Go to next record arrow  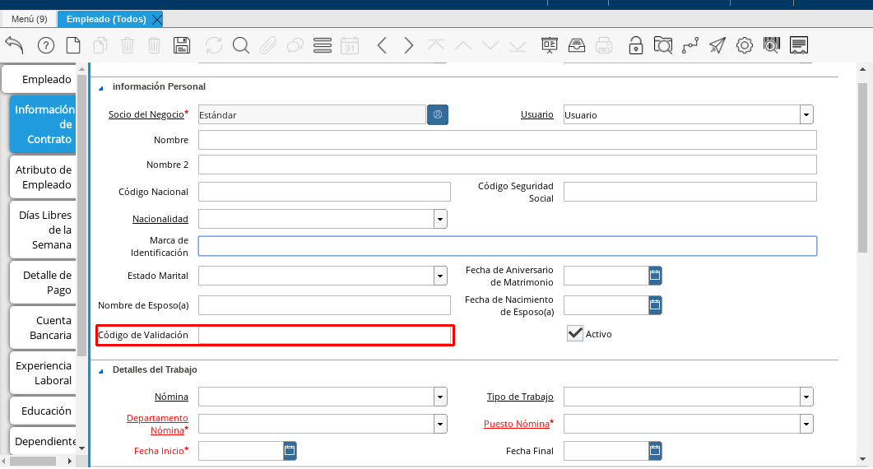(409, 45)
